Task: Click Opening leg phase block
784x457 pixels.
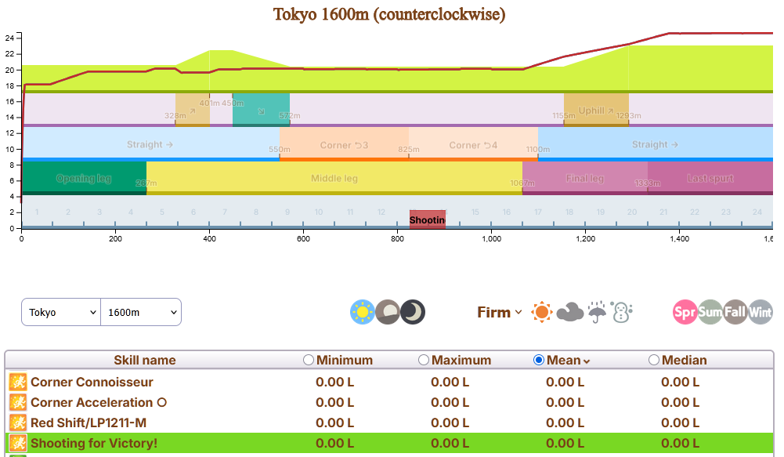Action: 84,178
